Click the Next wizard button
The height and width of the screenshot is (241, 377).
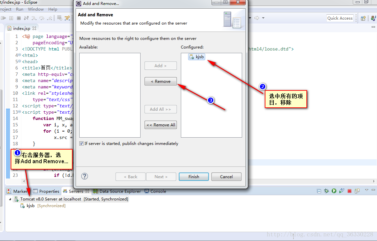point(161,177)
